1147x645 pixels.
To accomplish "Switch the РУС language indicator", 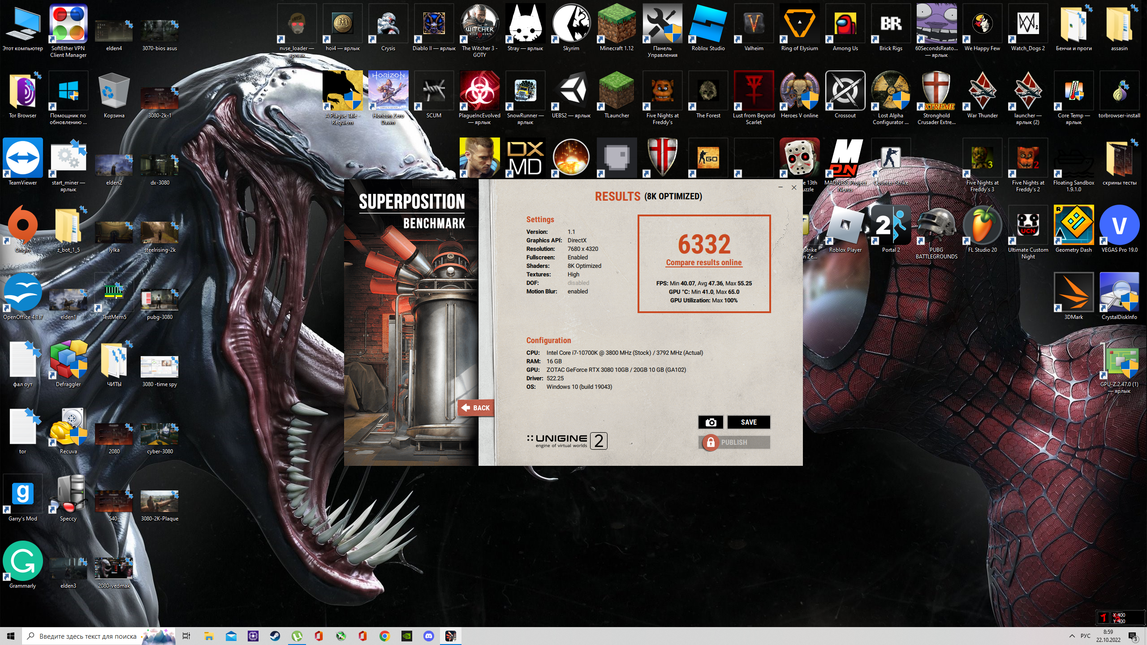I will pos(1085,636).
